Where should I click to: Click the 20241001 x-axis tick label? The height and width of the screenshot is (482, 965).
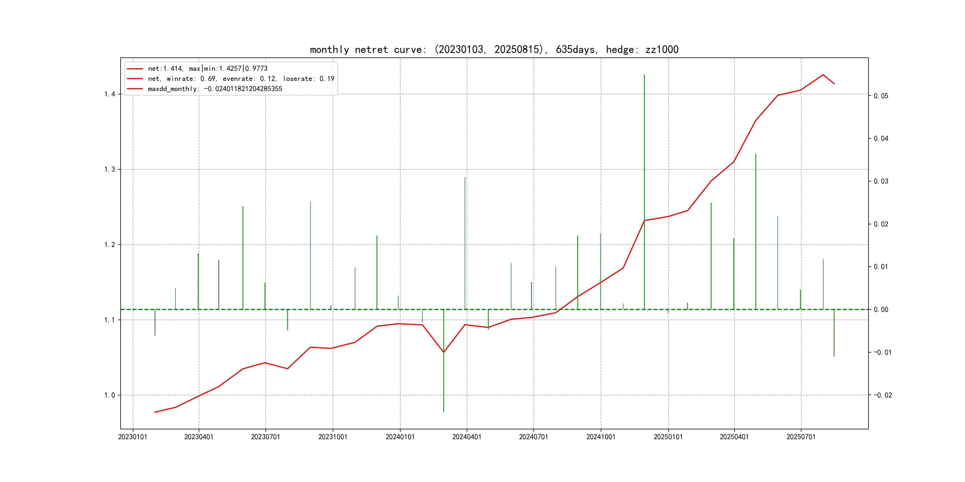(x=600, y=437)
